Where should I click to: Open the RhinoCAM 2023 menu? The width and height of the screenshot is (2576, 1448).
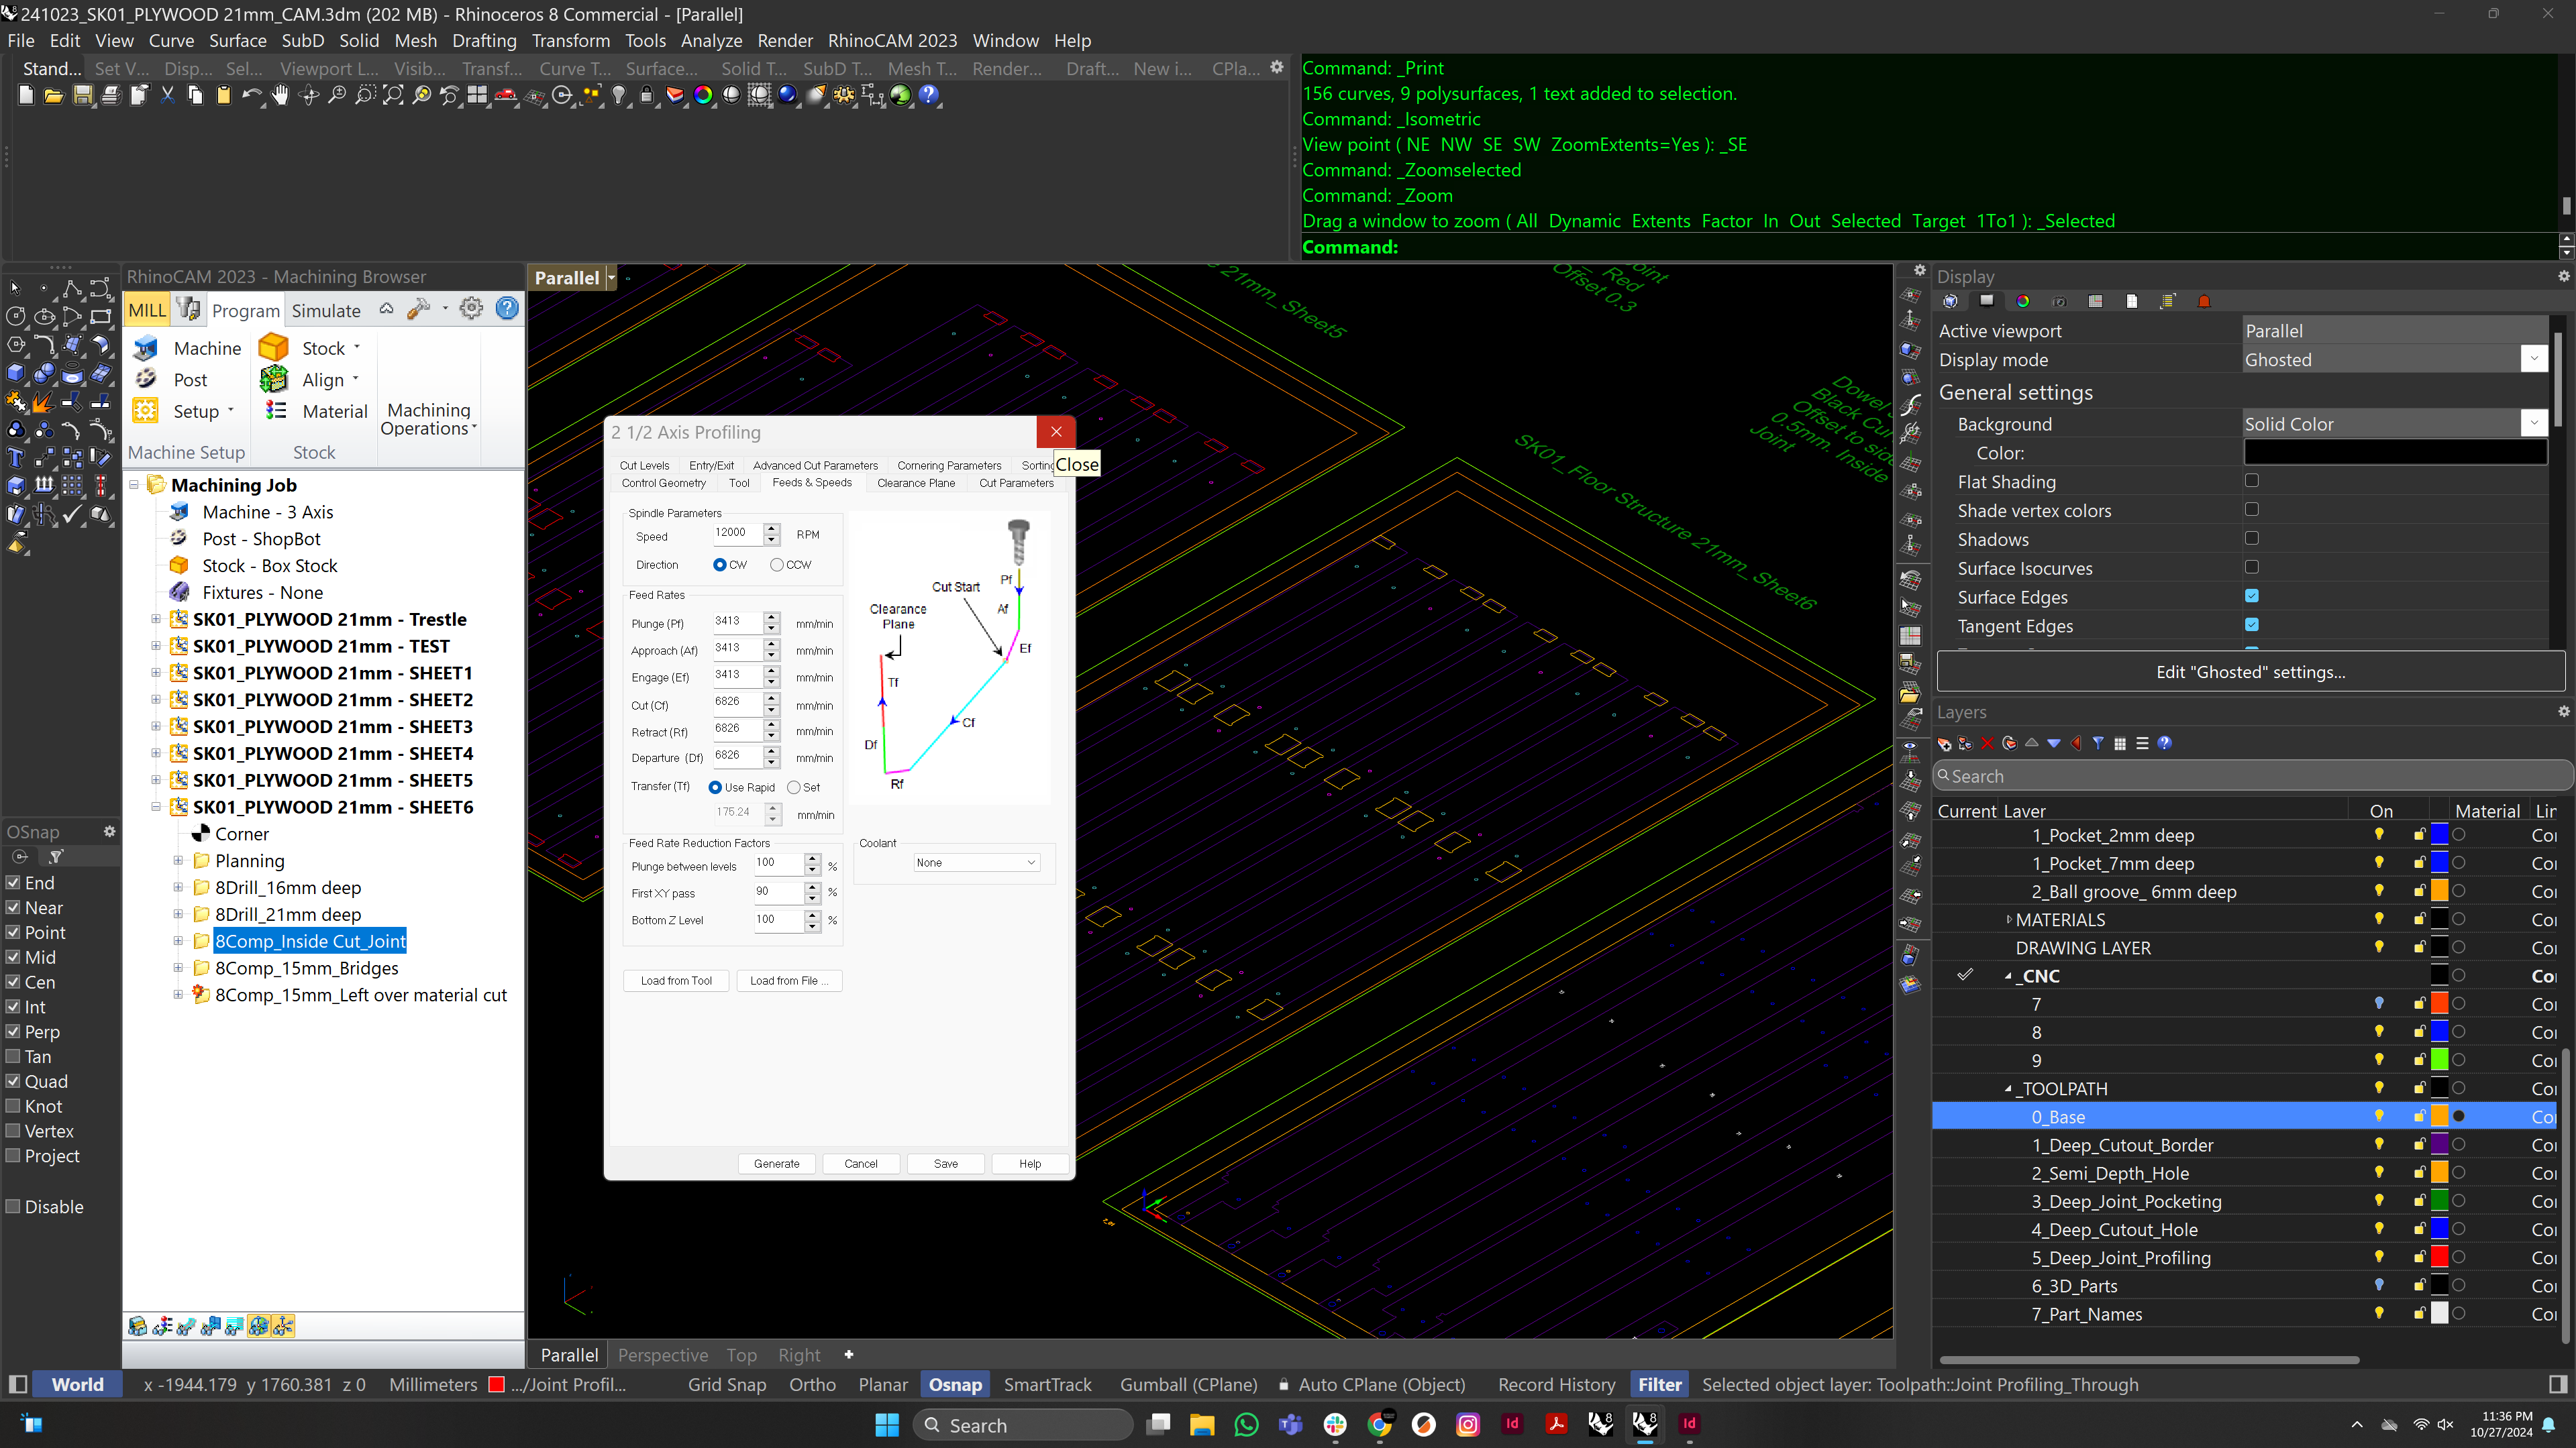pos(892,41)
